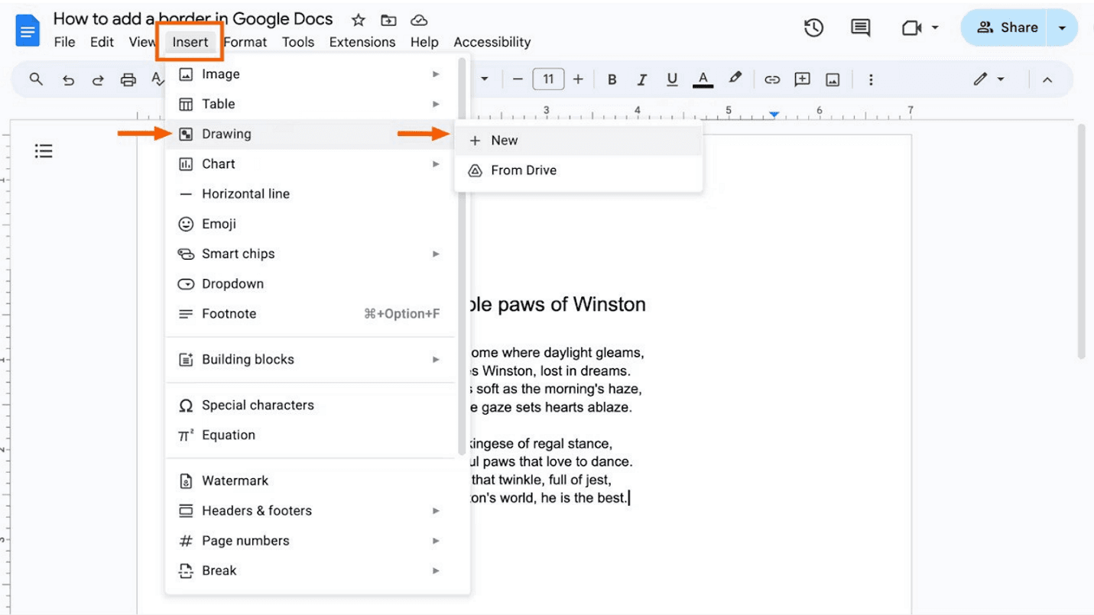Viewport: 1094px width, 615px height.
Task: Expand the Image submenu
Action: click(x=310, y=74)
